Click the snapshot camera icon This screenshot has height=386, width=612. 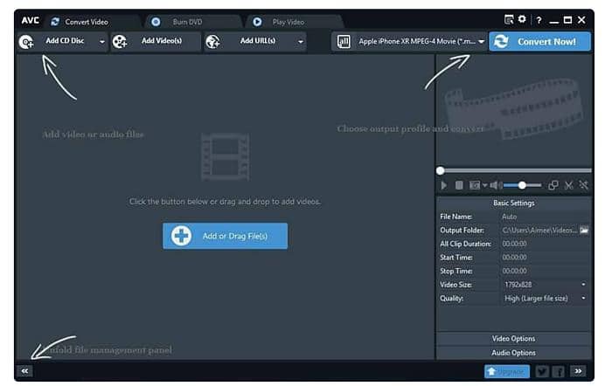(x=475, y=185)
